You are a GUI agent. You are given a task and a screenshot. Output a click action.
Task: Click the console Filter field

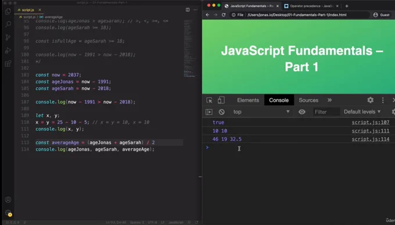[x=326, y=112]
